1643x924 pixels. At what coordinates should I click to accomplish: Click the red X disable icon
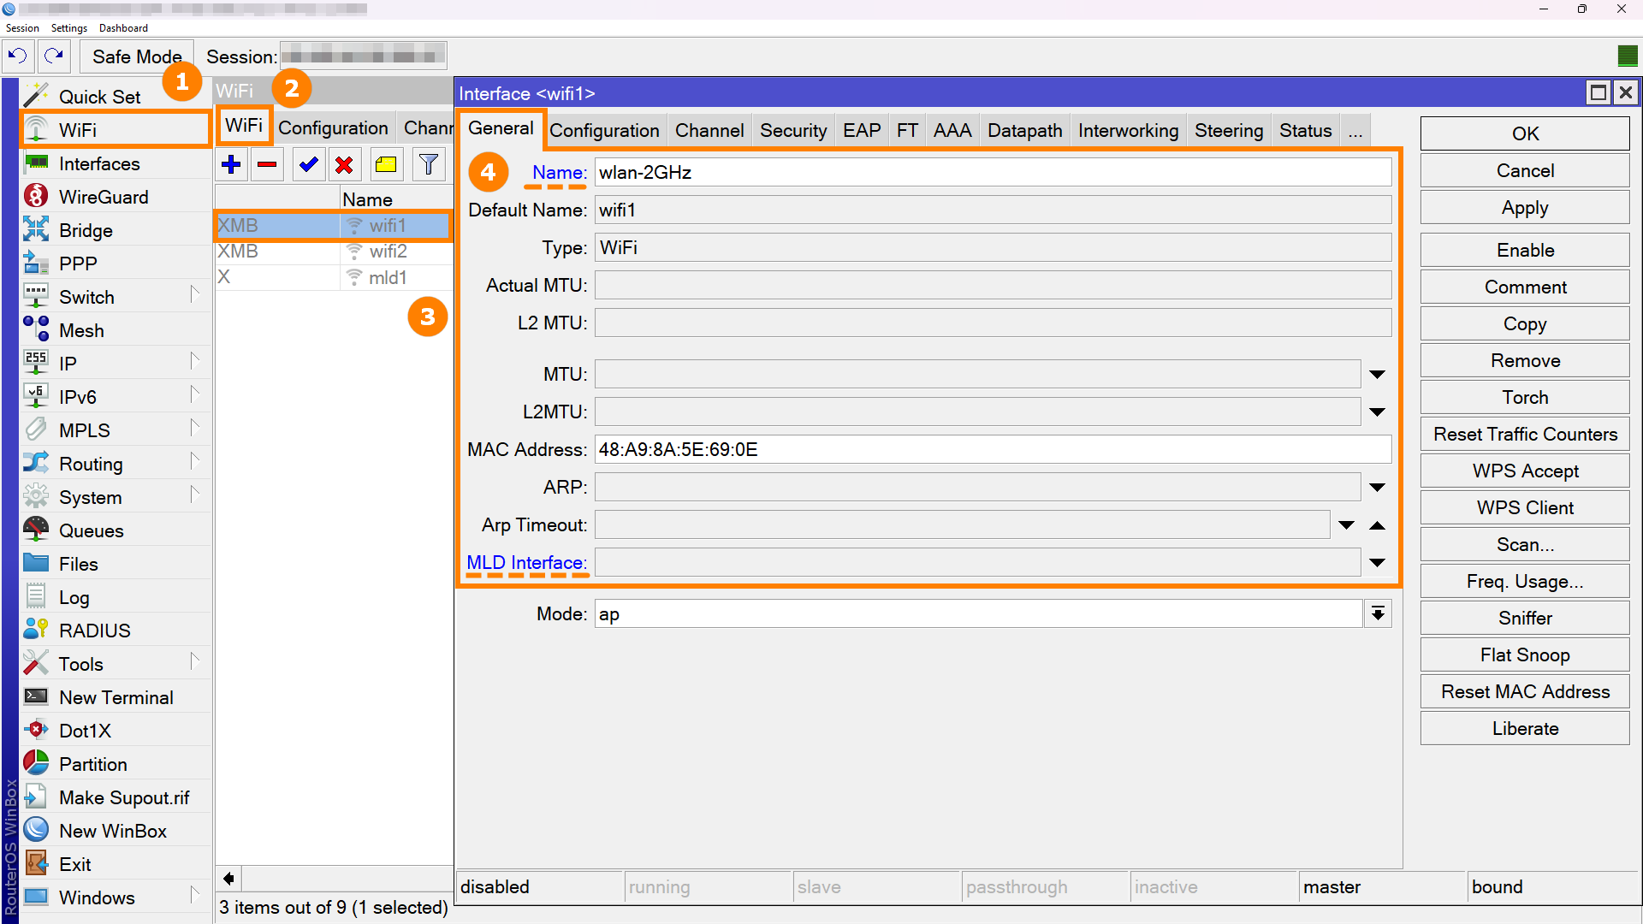pyautogui.click(x=344, y=164)
